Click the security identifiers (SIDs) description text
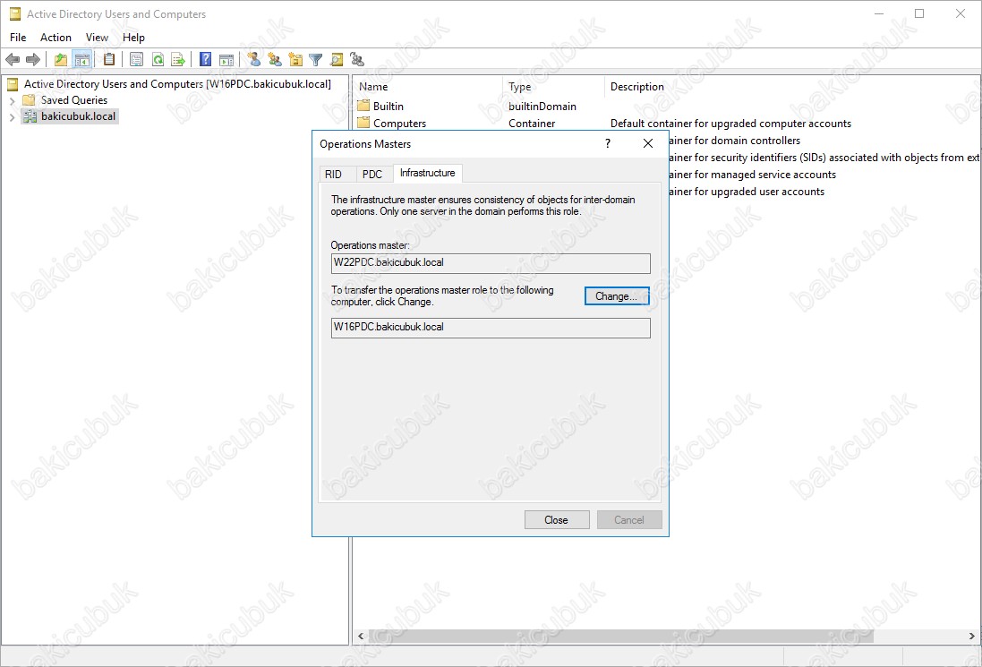 click(824, 158)
